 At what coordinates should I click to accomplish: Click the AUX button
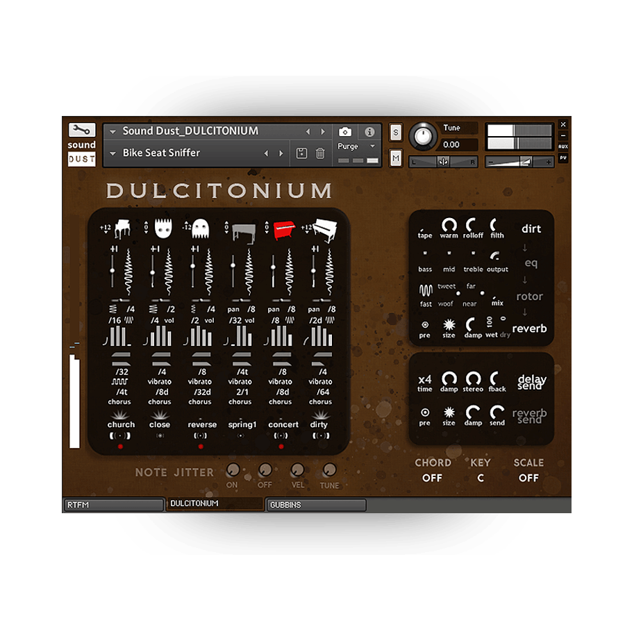point(562,147)
